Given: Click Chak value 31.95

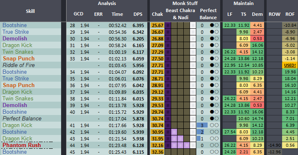Looking at the screenshot, I should point(157,139).
